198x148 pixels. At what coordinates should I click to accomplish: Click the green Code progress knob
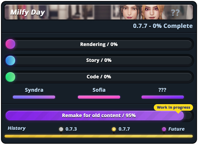coord(10,77)
